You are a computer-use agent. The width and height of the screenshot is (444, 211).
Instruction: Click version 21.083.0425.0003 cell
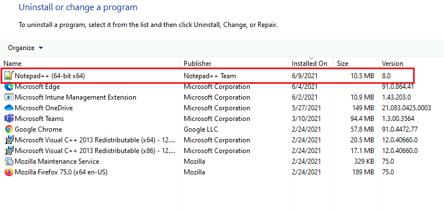[406, 108]
